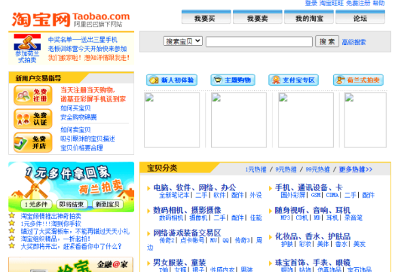Open 参加荷兰式拍卖 link under gavel
Image resolution: width=393 pixels, height=272 pixels.
27,57
